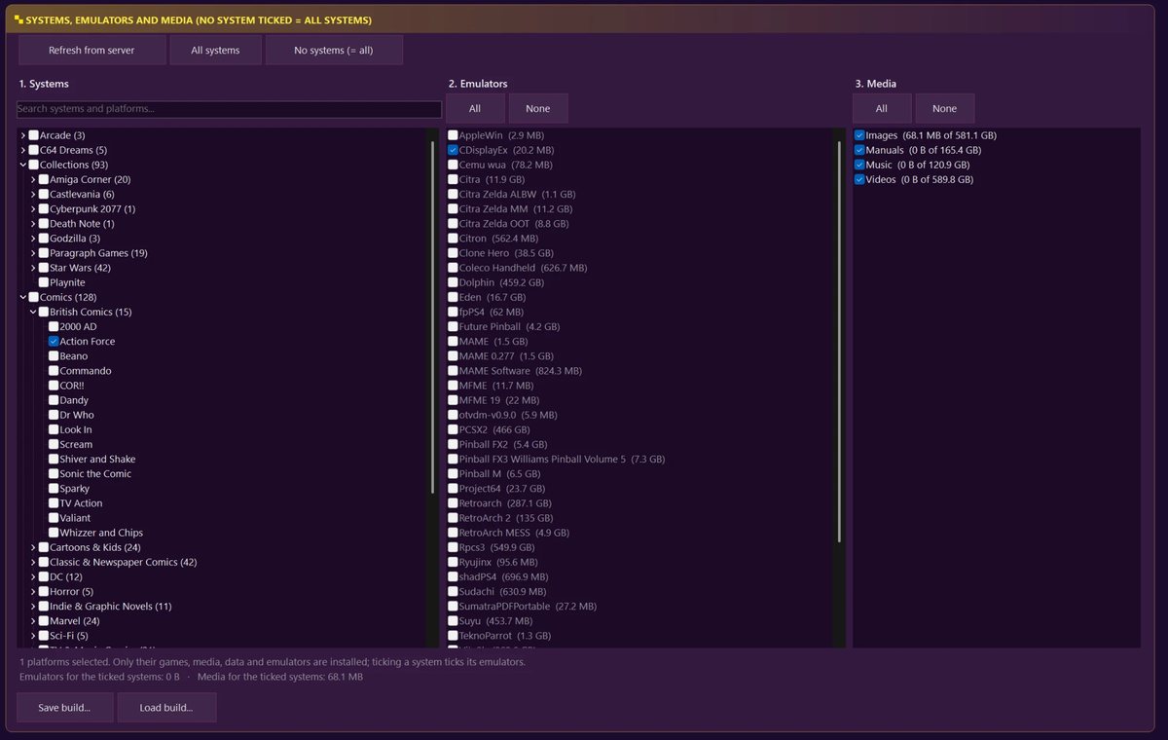Select None under Emulators
Image resolution: width=1168 pixels, height=740 pixels.
click(x=537, y=108)
